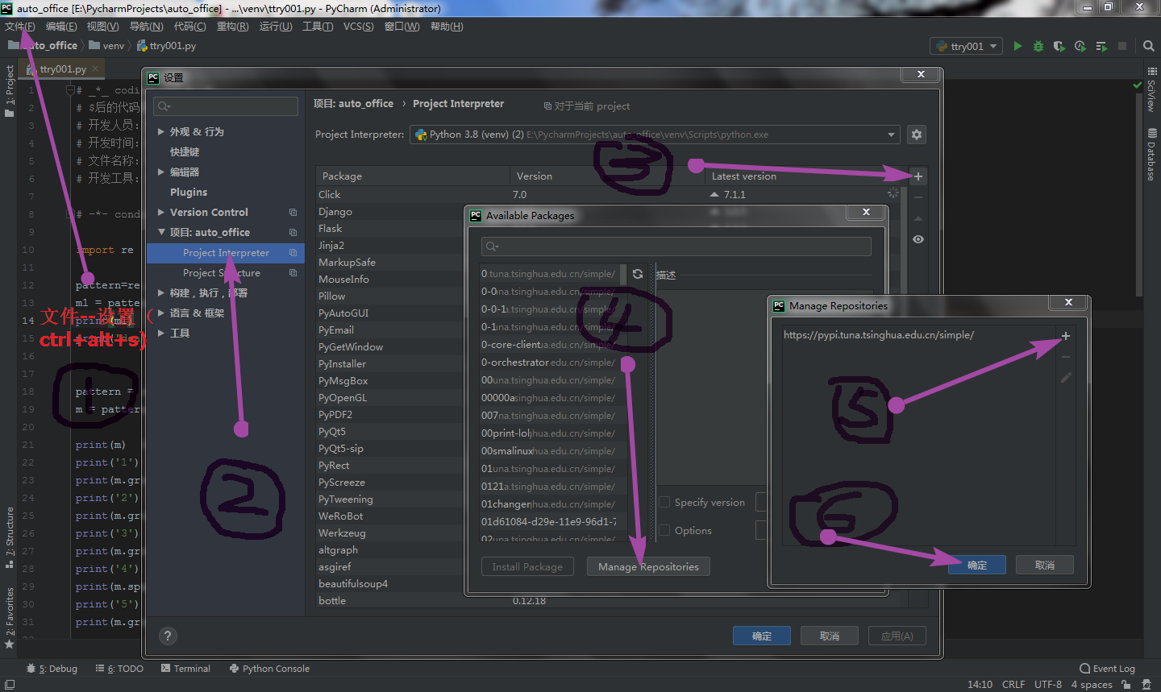Click the Available Packages search field

(676, 247)
